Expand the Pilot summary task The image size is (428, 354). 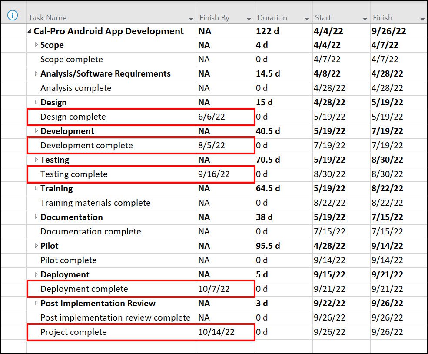[36, 246]
